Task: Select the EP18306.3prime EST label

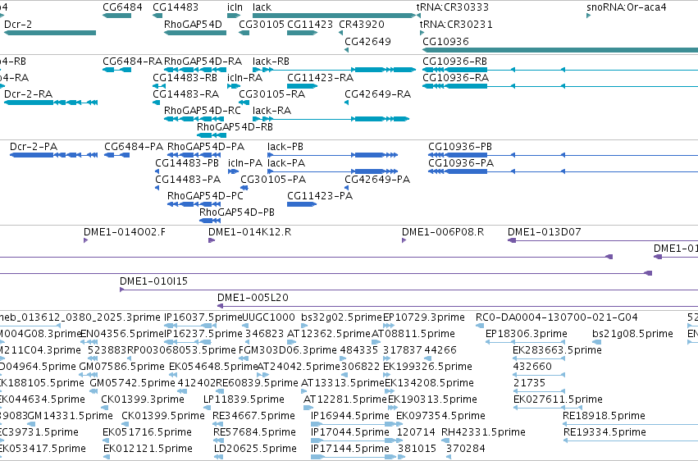Action: (527, 334)
